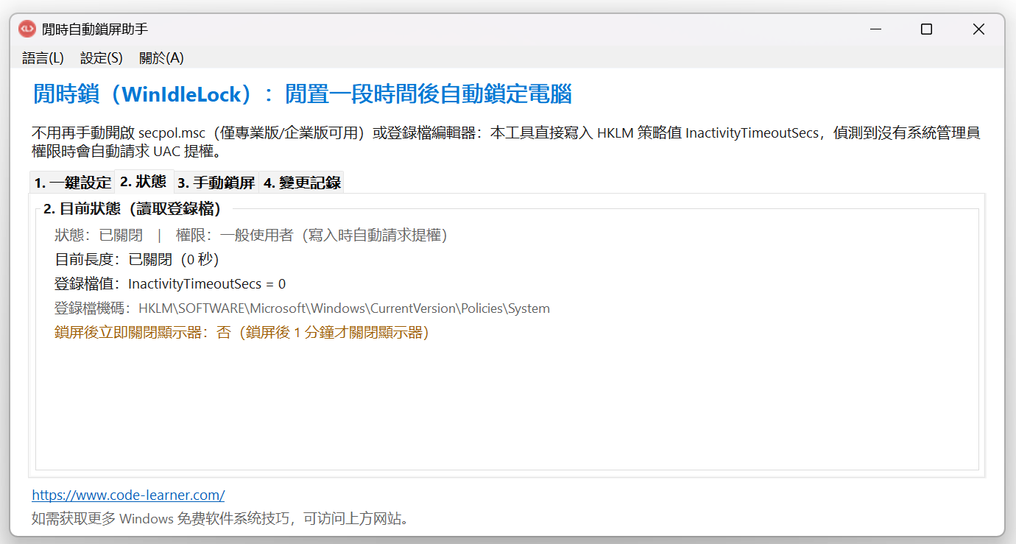Click the 狀態：已關閉 permission status line

coord(251,235)
